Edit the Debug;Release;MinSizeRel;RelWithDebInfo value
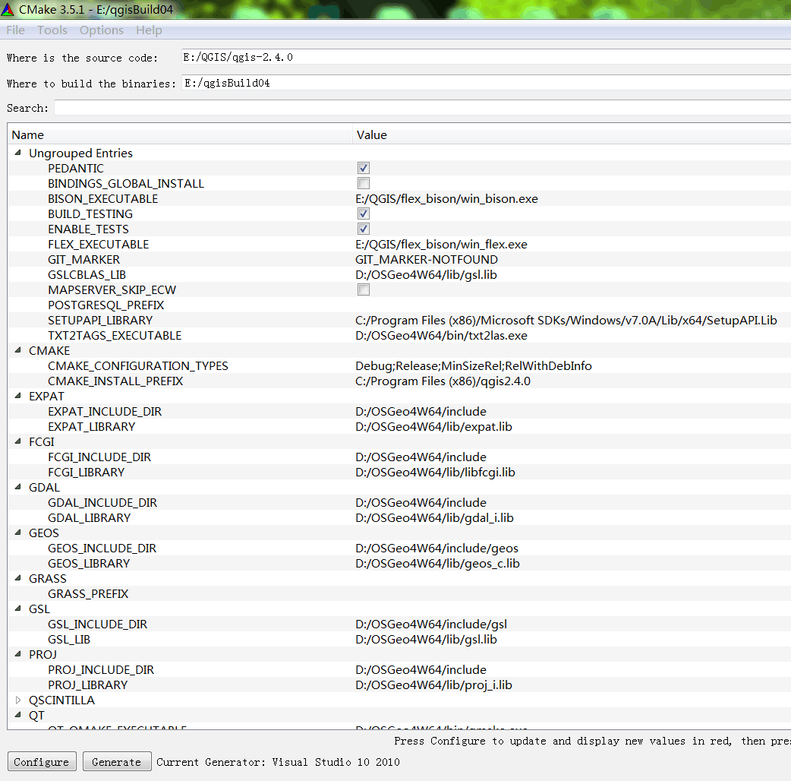The image size is (791, 781). 474,366
